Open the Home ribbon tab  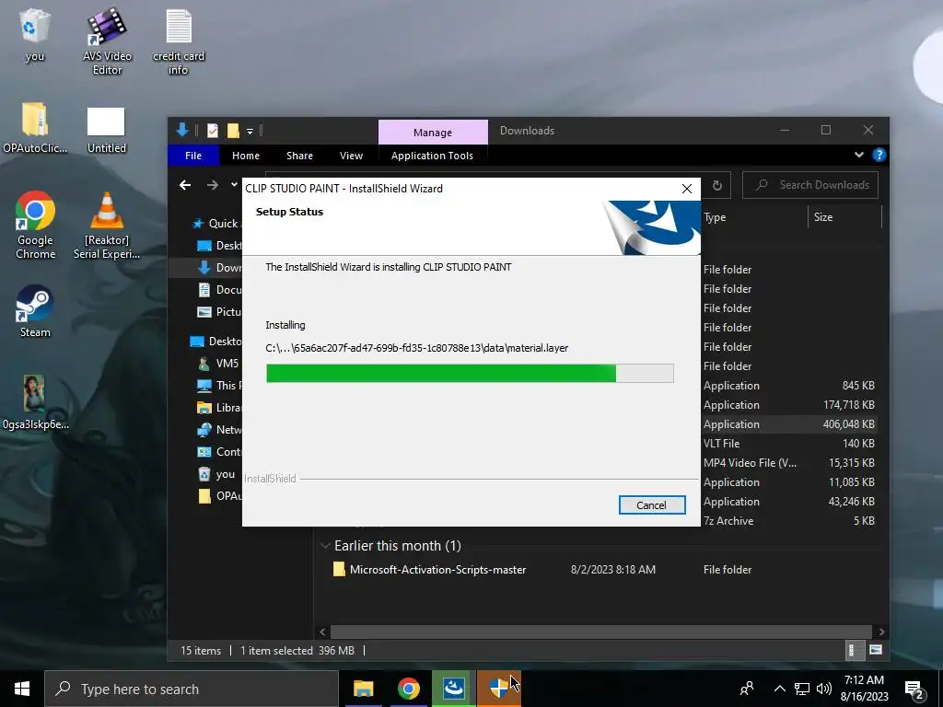coord(246,156)
